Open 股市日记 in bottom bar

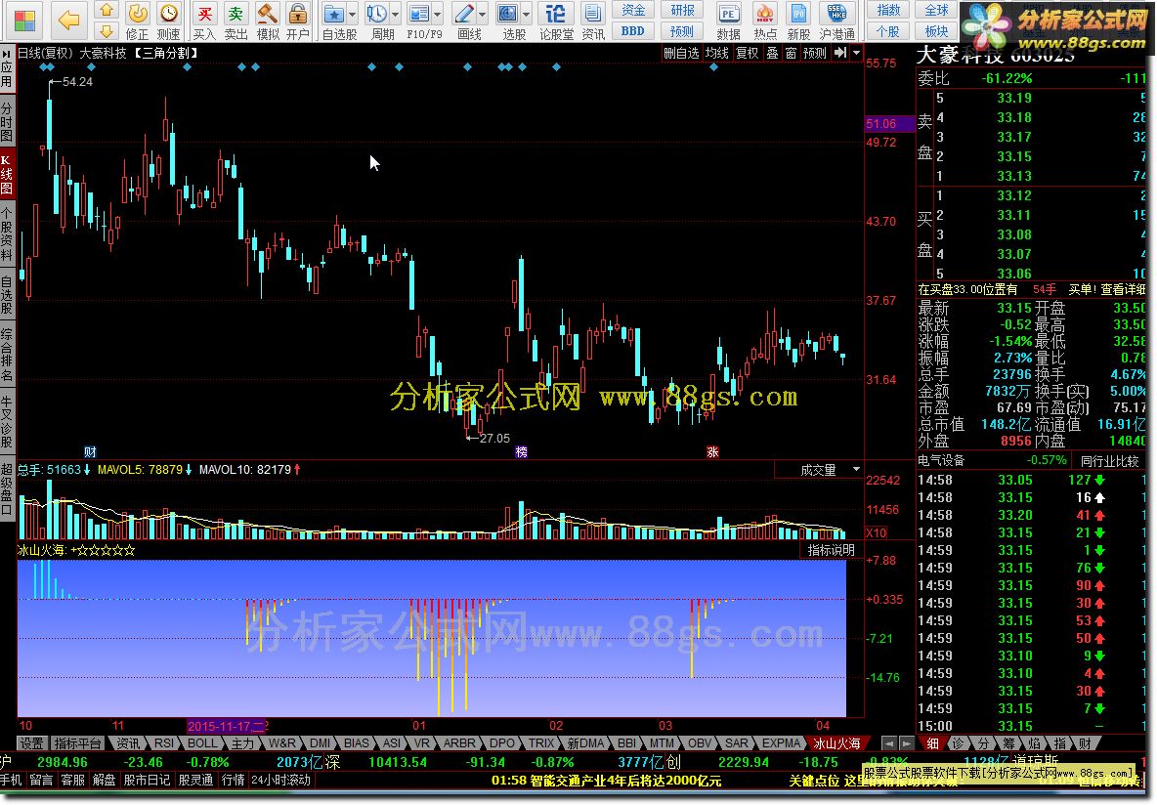147,781
